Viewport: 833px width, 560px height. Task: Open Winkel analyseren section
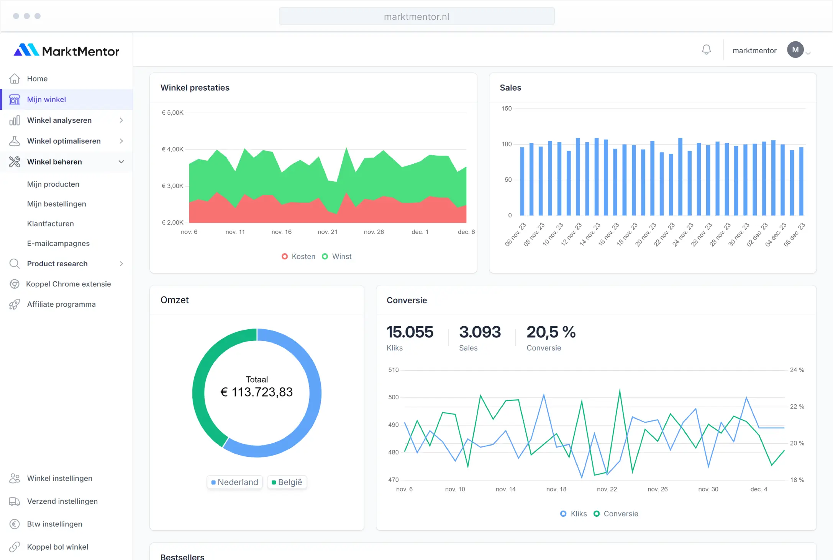click(x=66, y=120)
